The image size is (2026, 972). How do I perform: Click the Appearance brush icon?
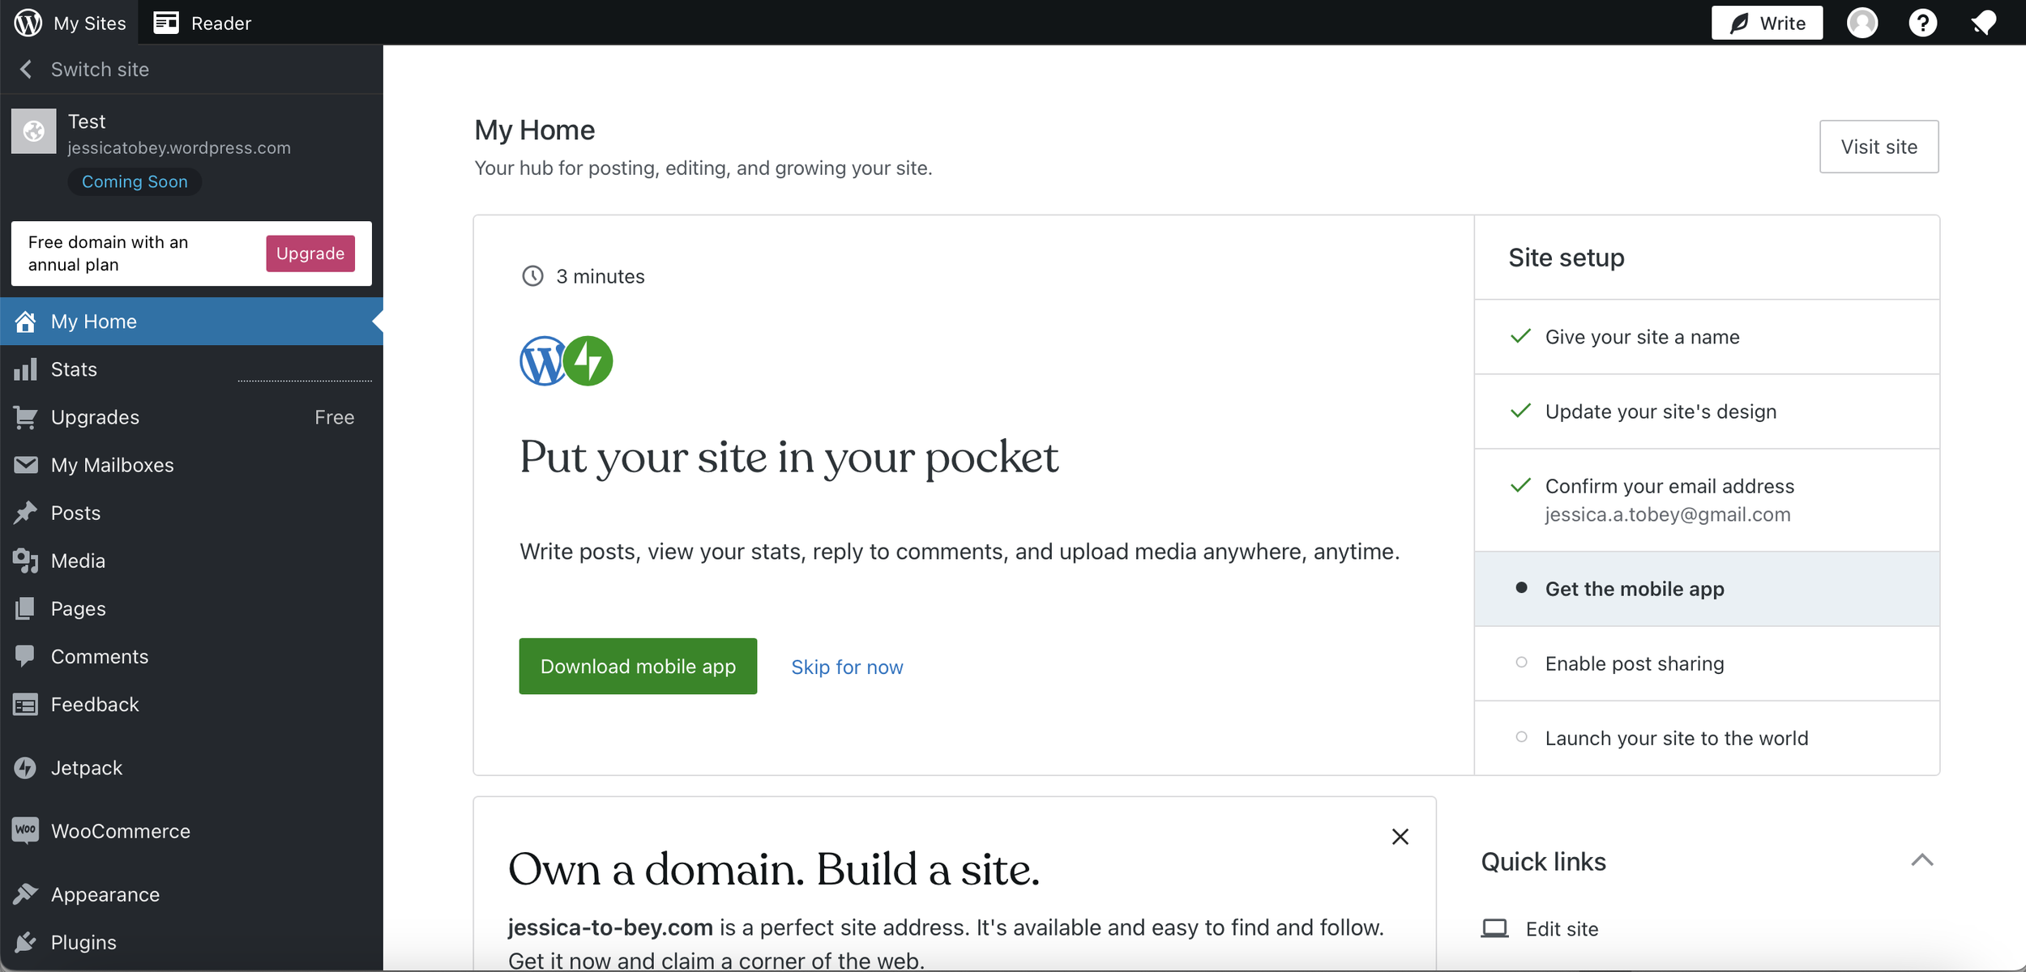click(x=25, y=894)
